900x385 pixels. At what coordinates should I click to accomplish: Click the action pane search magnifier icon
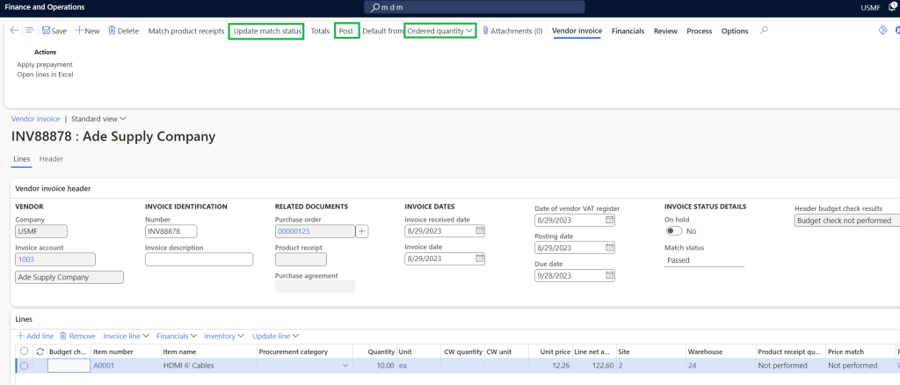764,31
